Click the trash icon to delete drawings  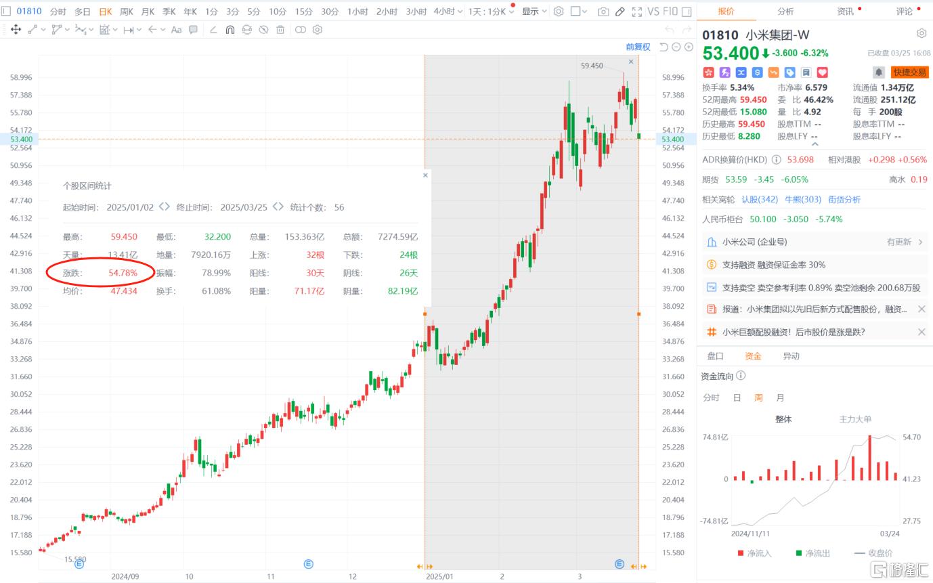pyautogui.click(x=280, y=30)
